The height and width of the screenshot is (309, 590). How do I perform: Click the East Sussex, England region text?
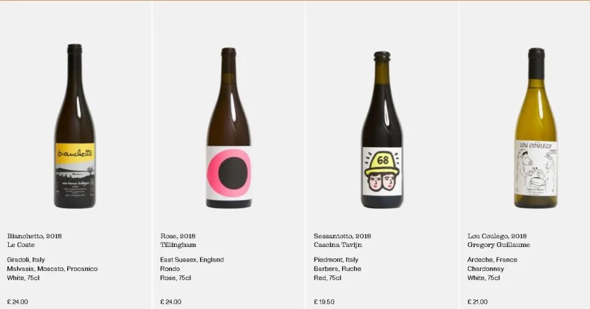pos(192,259)
